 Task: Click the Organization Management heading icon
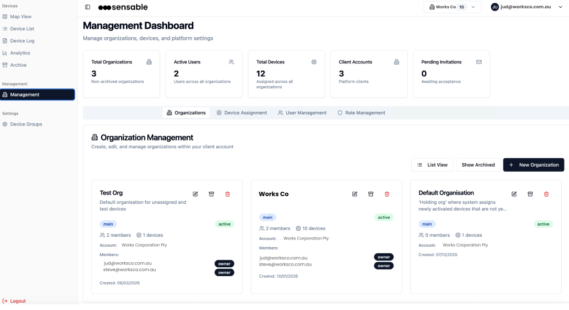click(x=94, y=137)
